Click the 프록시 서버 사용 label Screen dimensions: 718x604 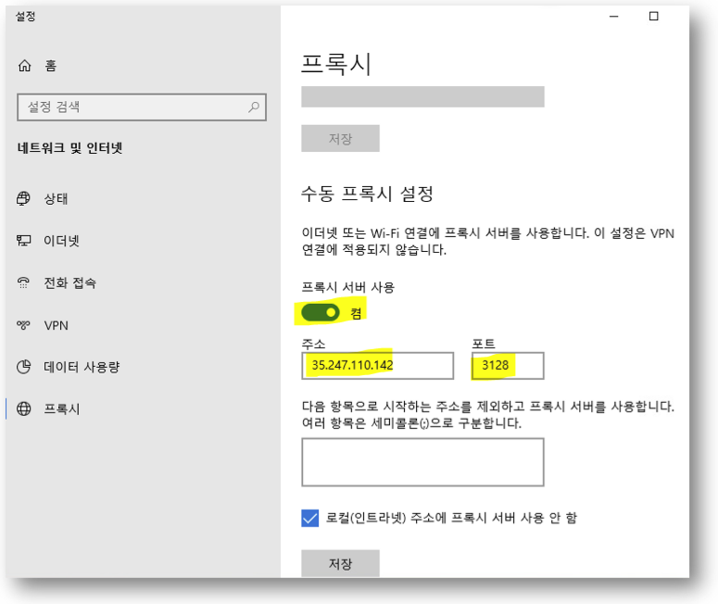348,287
